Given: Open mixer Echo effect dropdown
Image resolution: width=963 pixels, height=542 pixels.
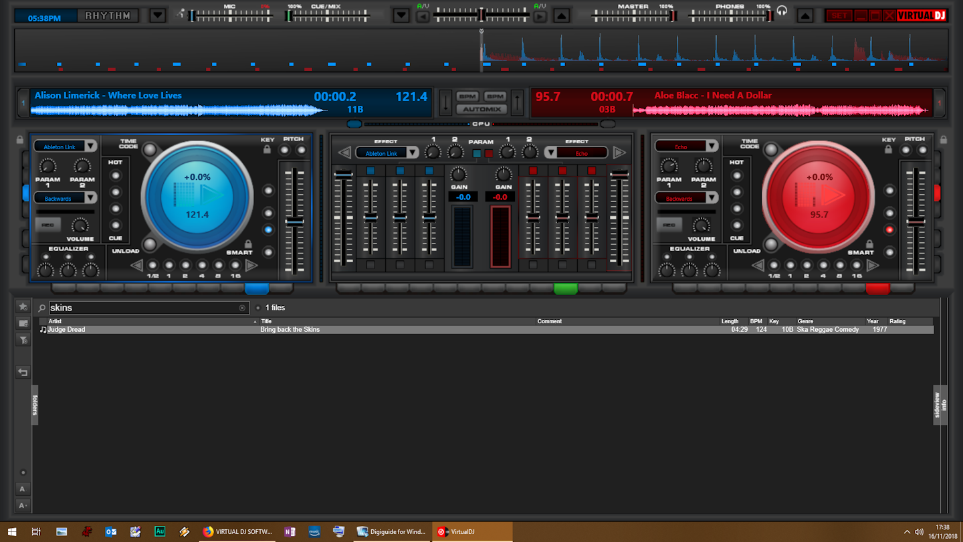Looking at the screenshot, I should click(x=550, y=153).
